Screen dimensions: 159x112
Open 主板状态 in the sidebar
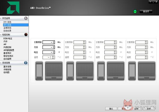[x=7, y=28]
